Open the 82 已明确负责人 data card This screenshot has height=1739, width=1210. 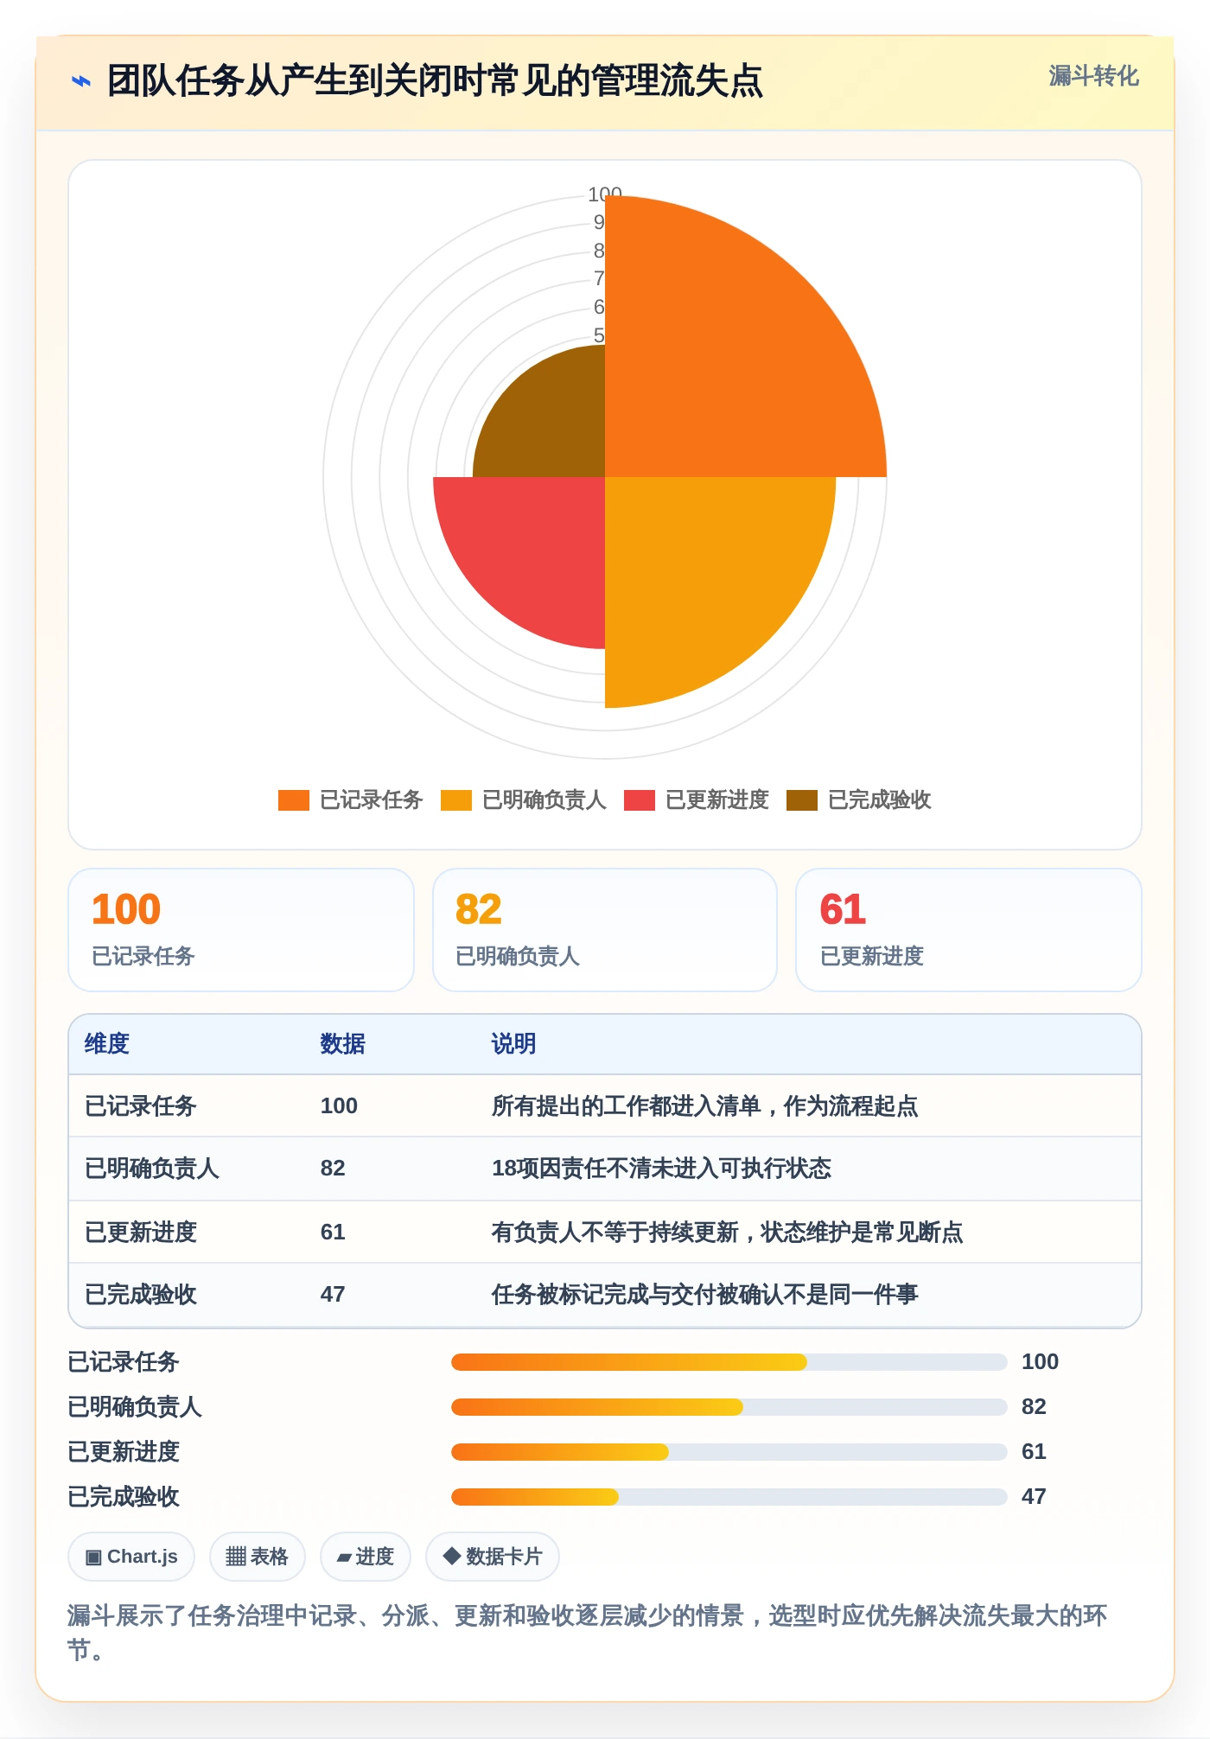605,930
